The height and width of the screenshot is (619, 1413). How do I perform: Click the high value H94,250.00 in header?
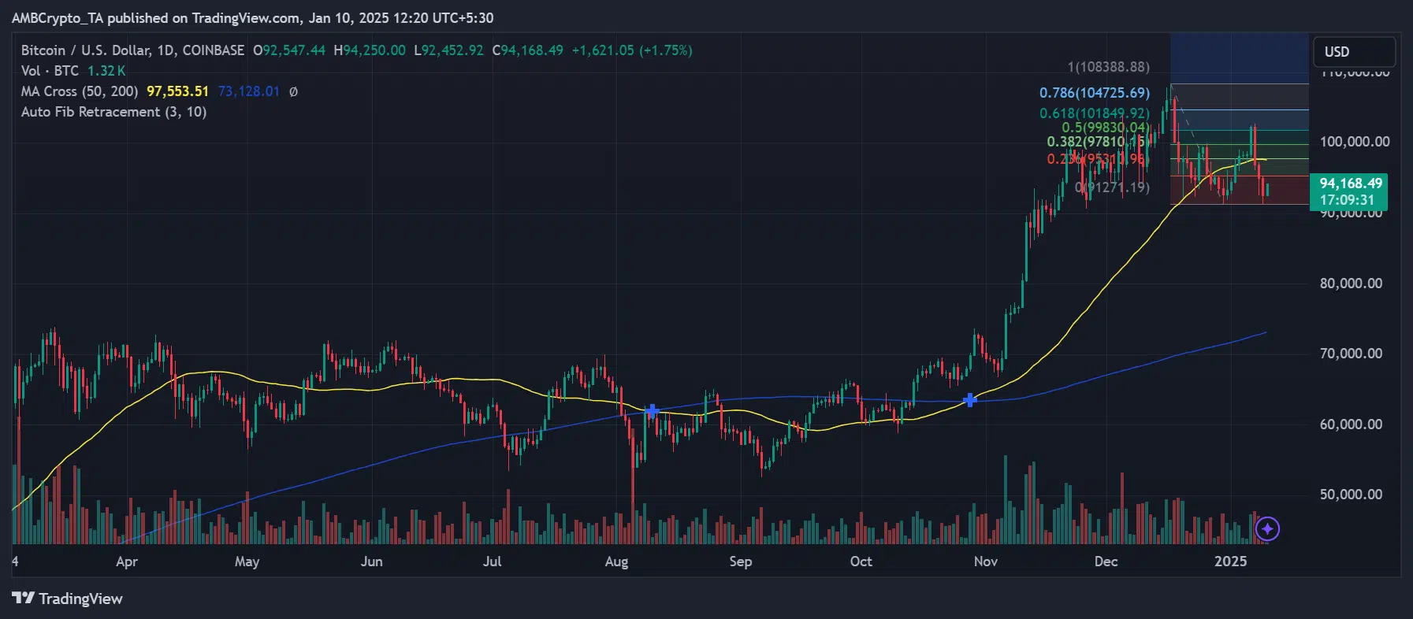pos(370,50)
